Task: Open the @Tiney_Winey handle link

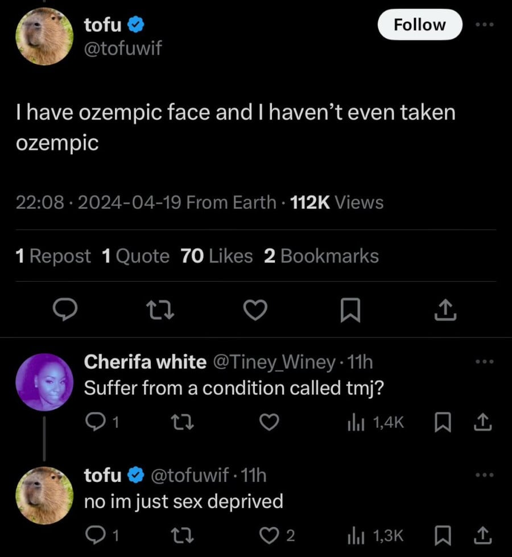Action: pos(274,361)
